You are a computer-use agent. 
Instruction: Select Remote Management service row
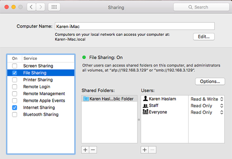tap(41, 94)
